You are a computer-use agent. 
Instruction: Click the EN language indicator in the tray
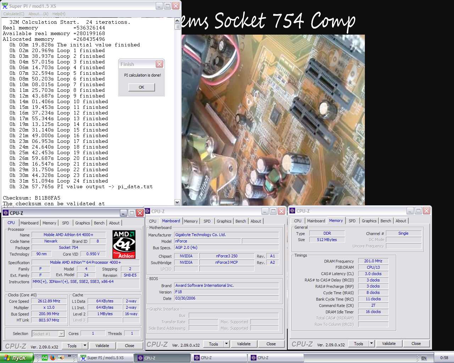424,358
